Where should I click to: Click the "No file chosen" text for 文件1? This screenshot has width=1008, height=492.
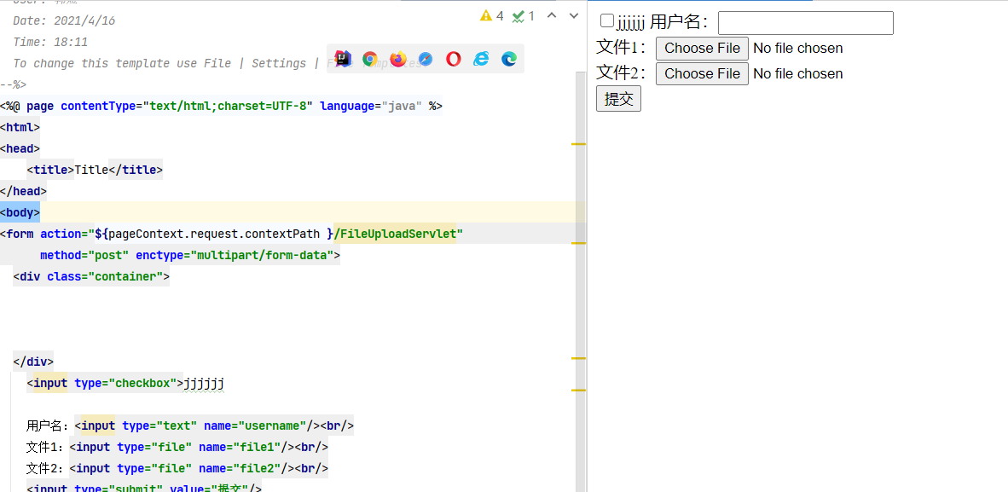[x=797, y=49]
